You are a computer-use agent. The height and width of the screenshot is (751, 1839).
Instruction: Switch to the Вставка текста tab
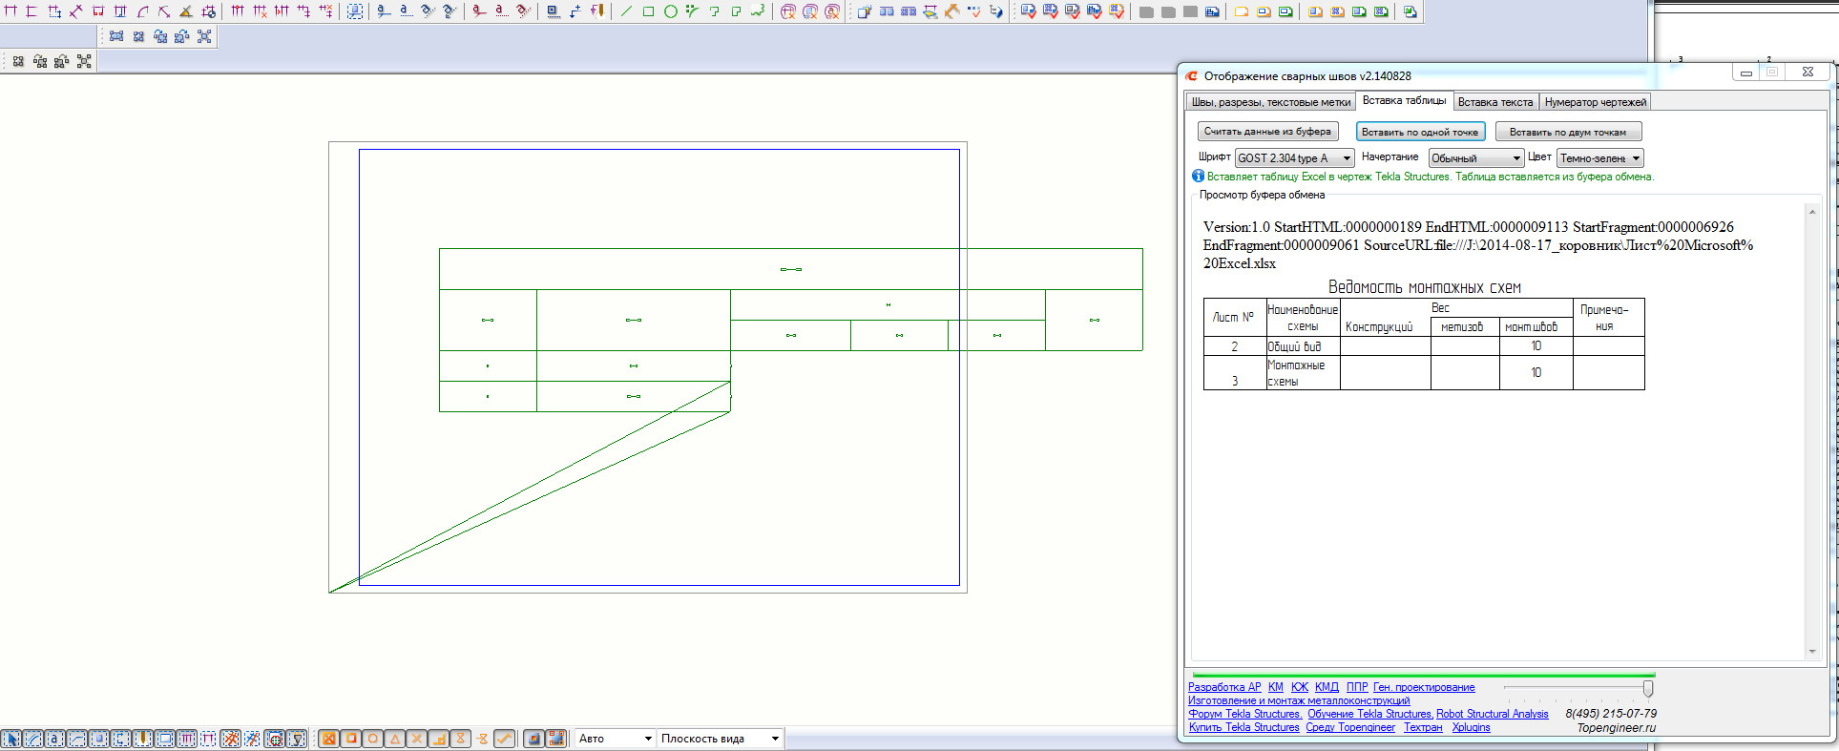tap(1494, 102)
